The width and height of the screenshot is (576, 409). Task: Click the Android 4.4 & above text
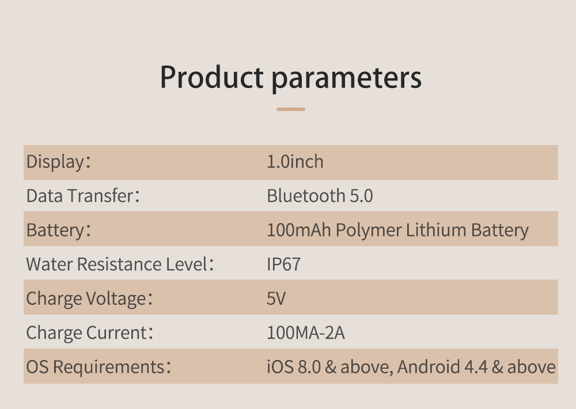(476, 367)
